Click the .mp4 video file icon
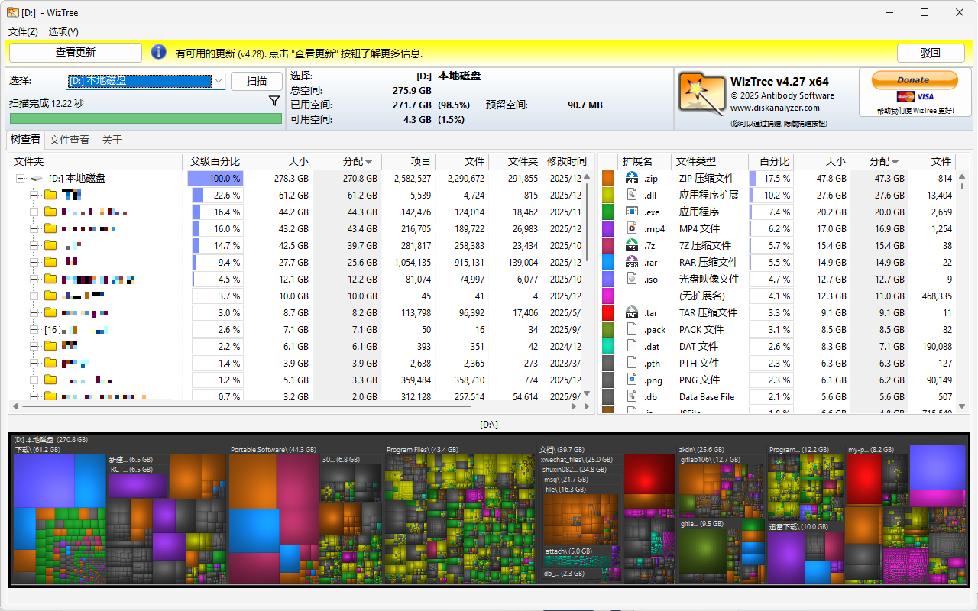 click(x=632, y=228)
